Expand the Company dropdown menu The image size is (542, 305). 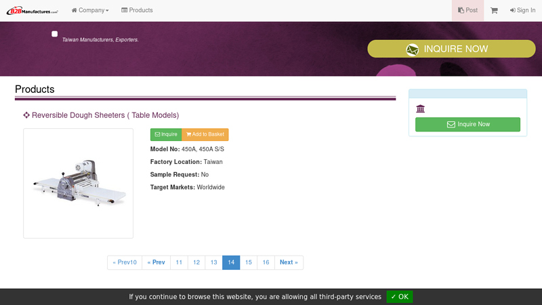point(90,10)
